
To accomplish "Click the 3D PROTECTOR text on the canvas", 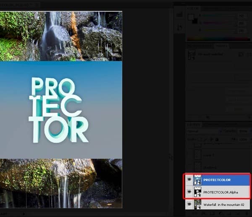I will coord(59,110).
